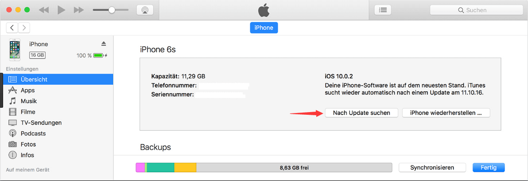Screen dimensions: 528x181
Task: Click the 100 % battery text
Action: click(x=84, y=56)
